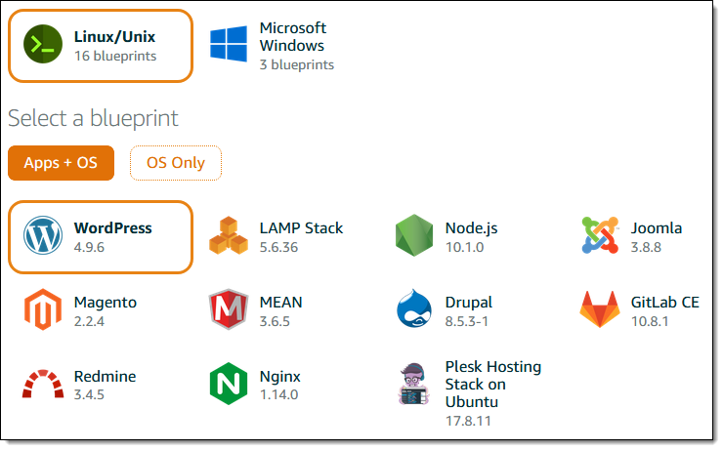Select Linux/Unix platform with 16 blueprints
The height and width of the screenshot is (450, 723).
click(x=114, y=46)
